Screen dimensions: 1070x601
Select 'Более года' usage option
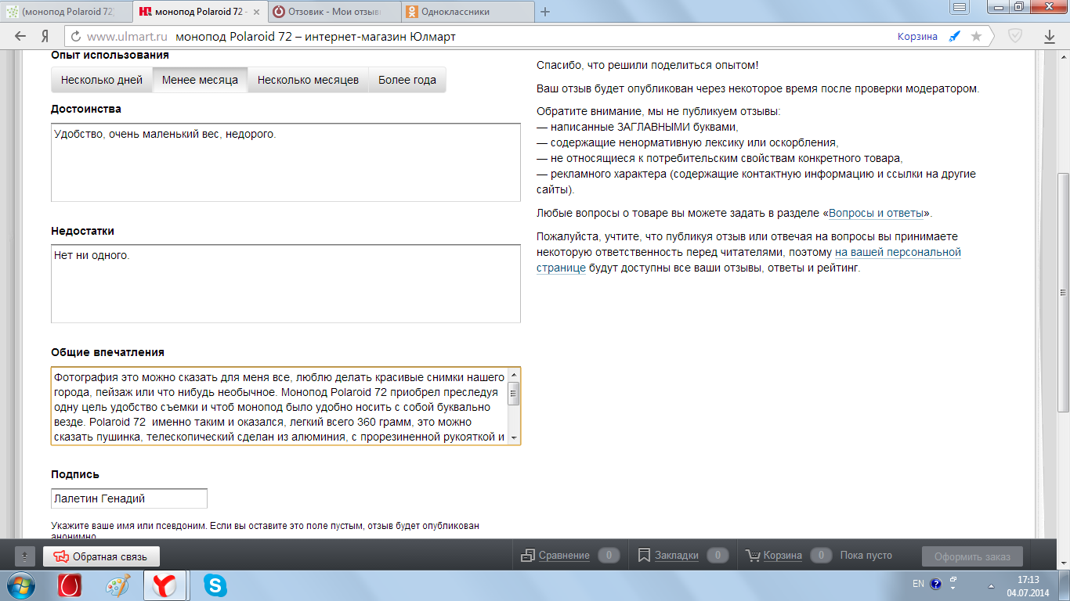(407, 80)
